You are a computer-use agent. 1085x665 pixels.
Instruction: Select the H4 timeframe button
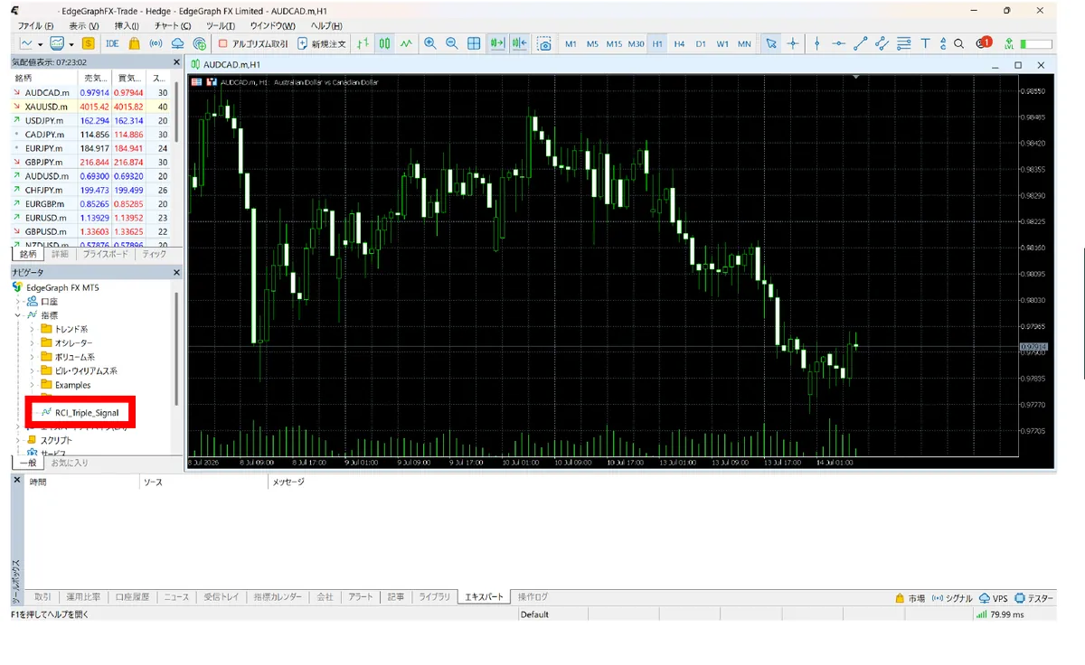pyautogui.click(x=679, y=43)
